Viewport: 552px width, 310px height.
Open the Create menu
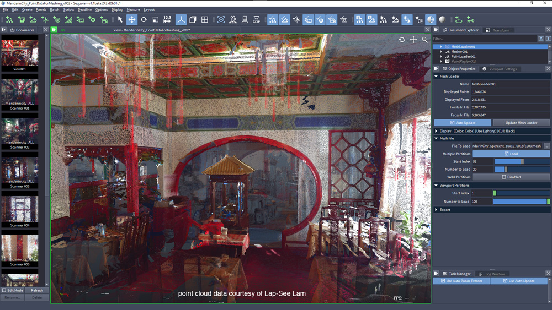pyautogui.click(x=27, y=10)
